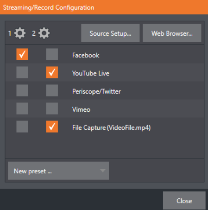Click the New preset dropdown arrow
The width and height of the screenshot is (208, 210).
102,171
